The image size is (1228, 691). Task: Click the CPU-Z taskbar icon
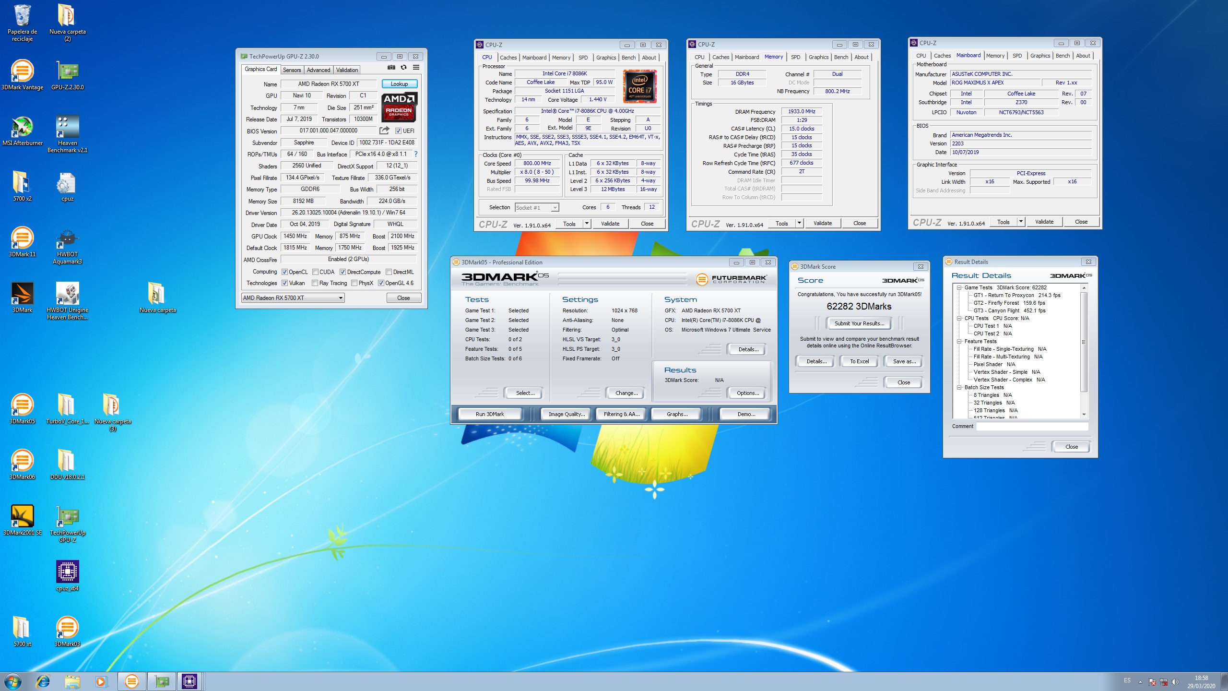point(189,681)
